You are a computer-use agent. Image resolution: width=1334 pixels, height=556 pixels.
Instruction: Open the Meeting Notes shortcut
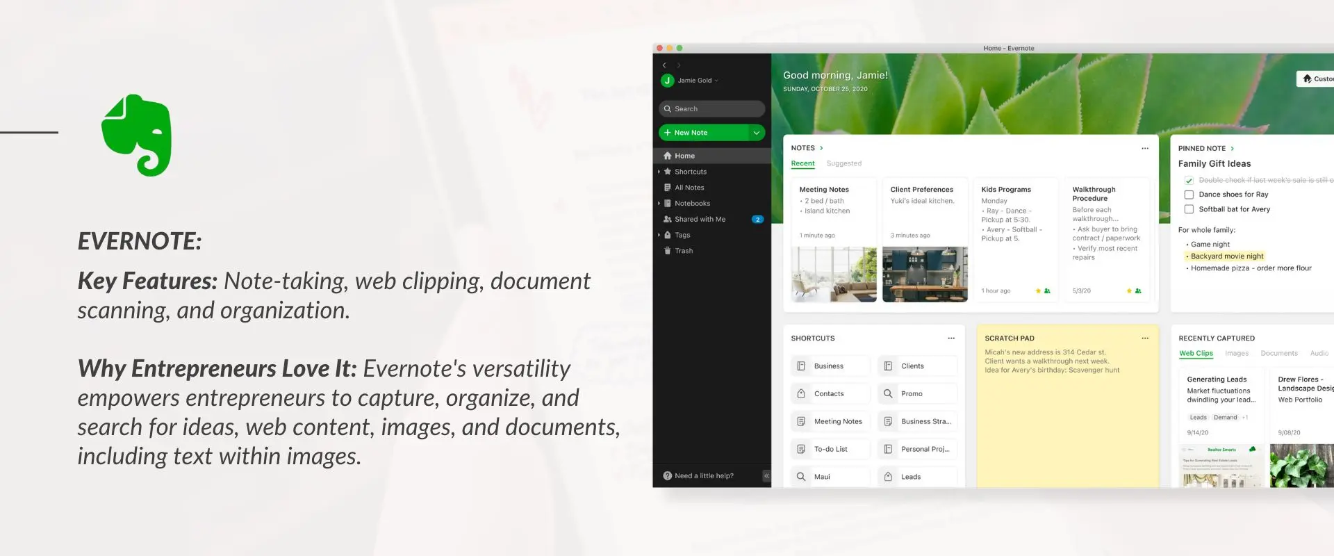(x=830, y=422)
